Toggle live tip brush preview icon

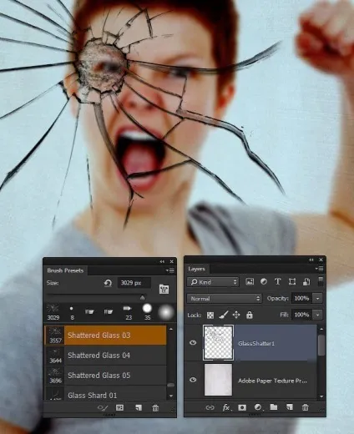pyautogui.click(x=102, y=408)
